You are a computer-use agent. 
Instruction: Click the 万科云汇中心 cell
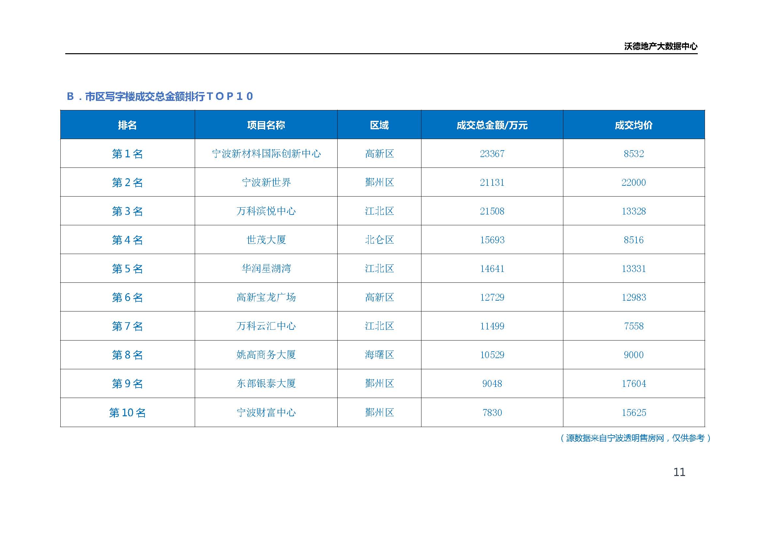click(266, 326)
